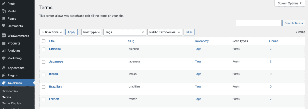Sort by the Count column header
Viewport: 308px width, 109px height.
273,41
